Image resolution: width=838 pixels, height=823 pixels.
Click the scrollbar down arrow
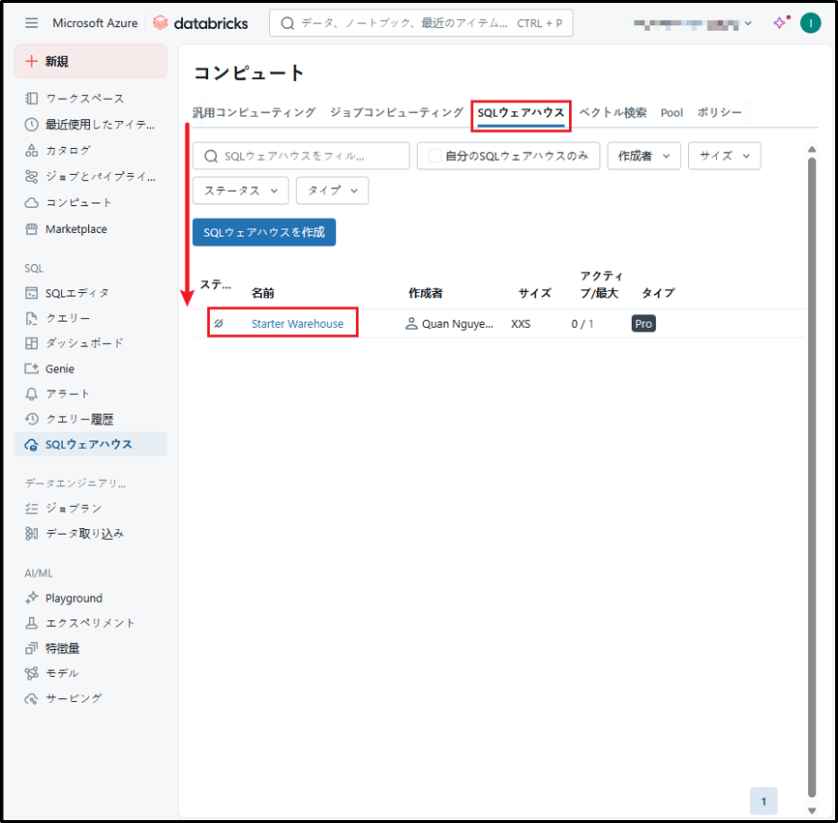[x=811, y=810]
